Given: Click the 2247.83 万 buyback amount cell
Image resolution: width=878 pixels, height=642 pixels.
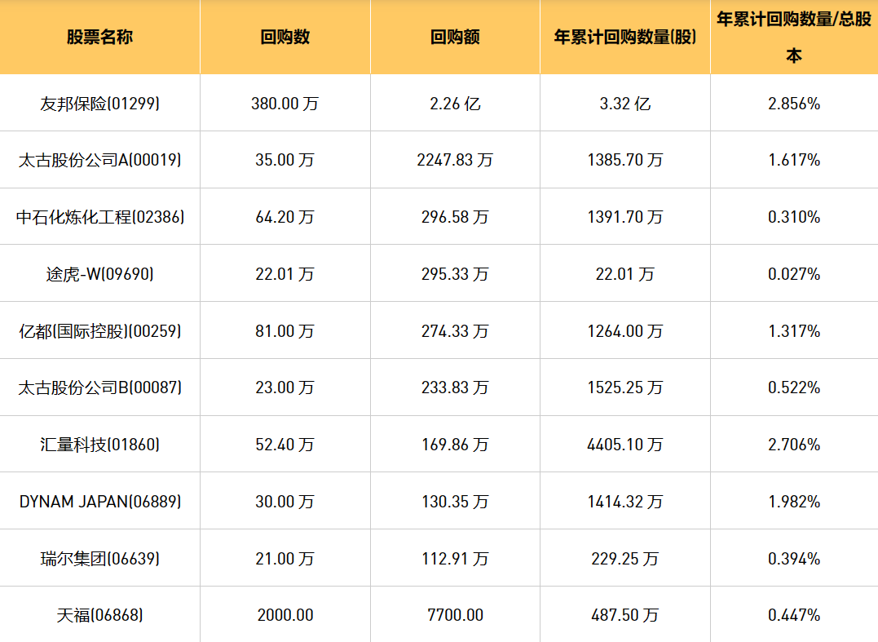Looking at the screenshot, I should pos(455,160).
